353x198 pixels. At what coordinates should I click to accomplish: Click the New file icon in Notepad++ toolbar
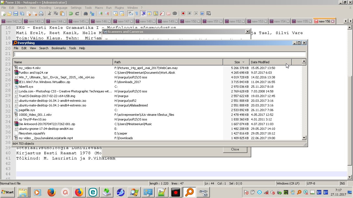pyautogui.click(x=3, y=13)
